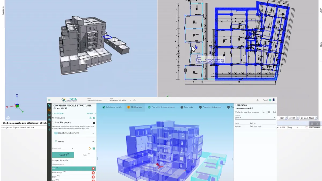
Task: Collapse the Filtres section
Action: pyautogui.click(x=93, y=141)
